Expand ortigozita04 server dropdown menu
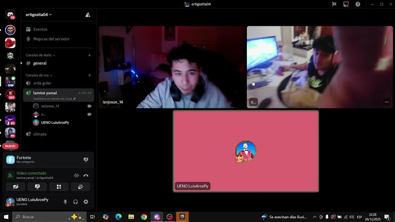Image resolution: width=395 pixels, height=222 pixels. click(x=39, y=15)
